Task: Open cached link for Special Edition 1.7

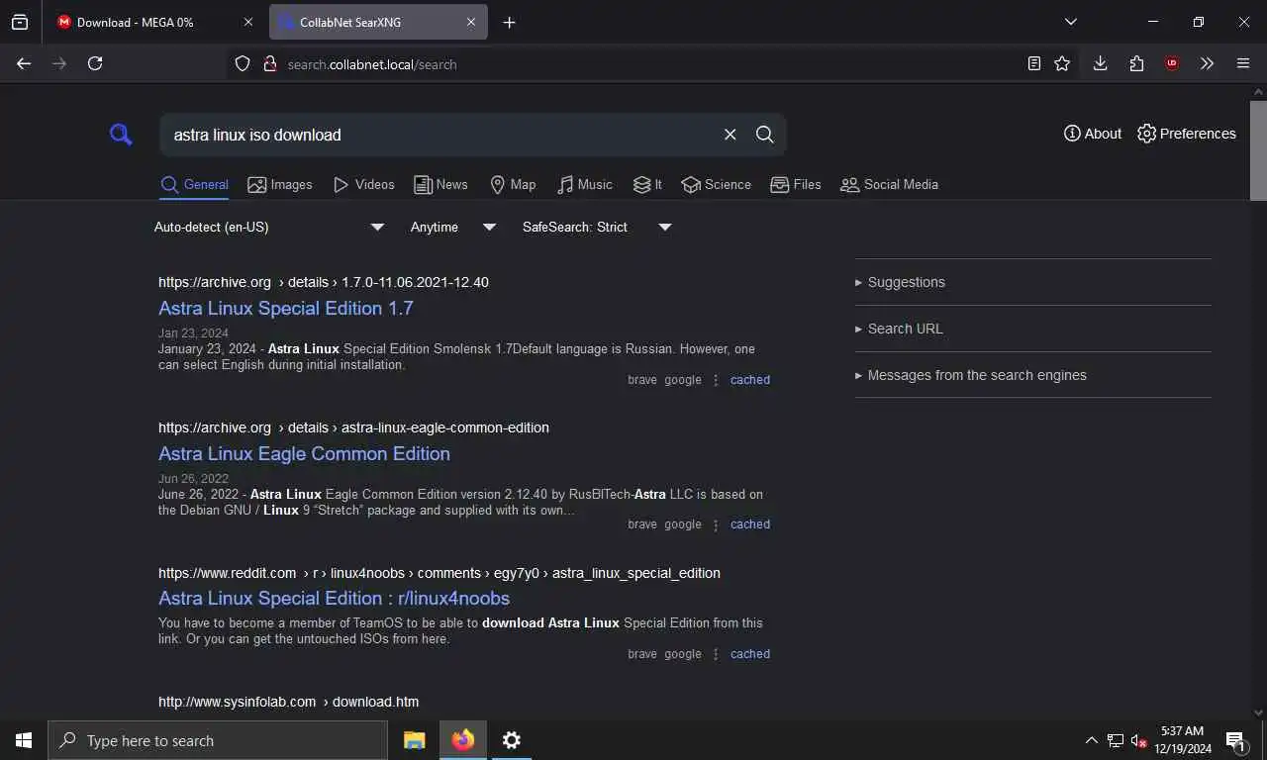Action: 750,380
